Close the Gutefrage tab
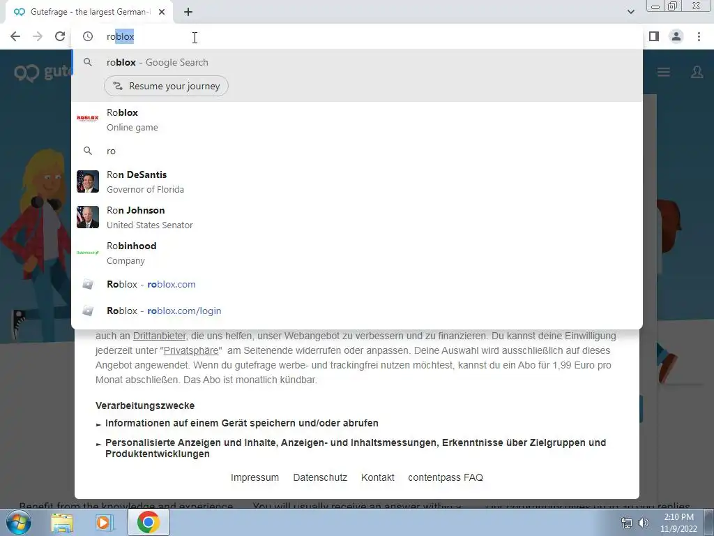Viewport: 714px width, 536px height. (162, 12)
